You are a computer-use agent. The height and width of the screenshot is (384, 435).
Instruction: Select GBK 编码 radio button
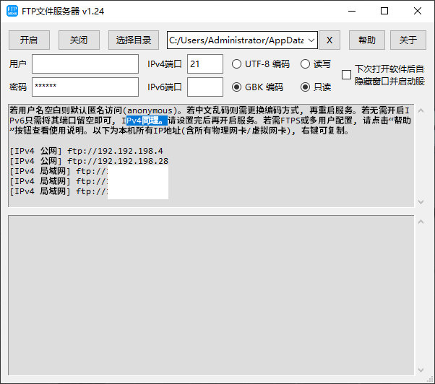pyautogui.click(x=237, y=87)
